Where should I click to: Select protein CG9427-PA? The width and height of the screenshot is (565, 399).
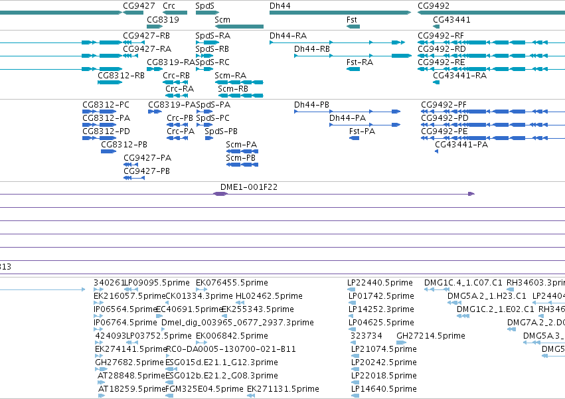click(x=131, y=165)
